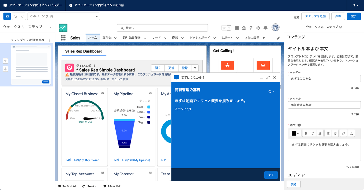Move the step up with arrow icon
The width and height of the screenshot is (364, 190).
pos(5,61)
